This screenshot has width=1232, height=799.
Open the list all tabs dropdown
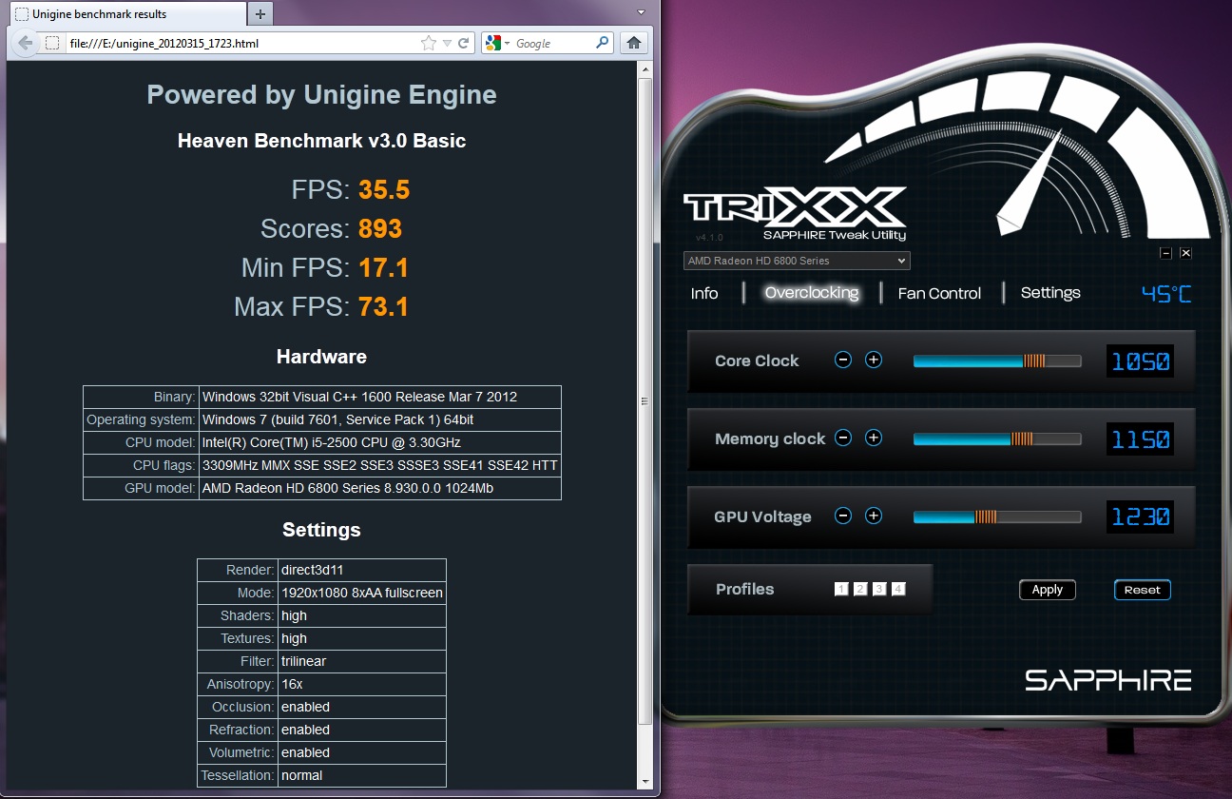(x=642, y=12)
